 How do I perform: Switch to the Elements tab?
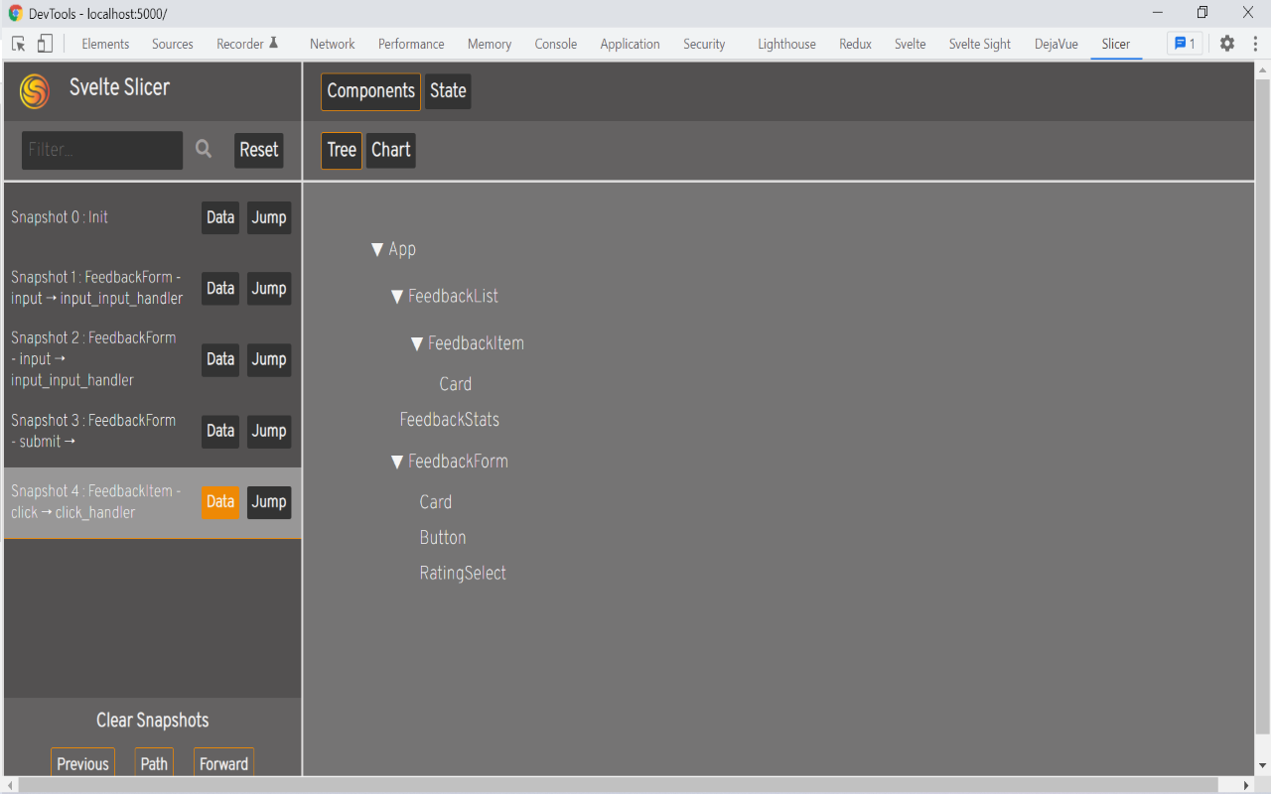pyautogui.click(x=105, y=44)
